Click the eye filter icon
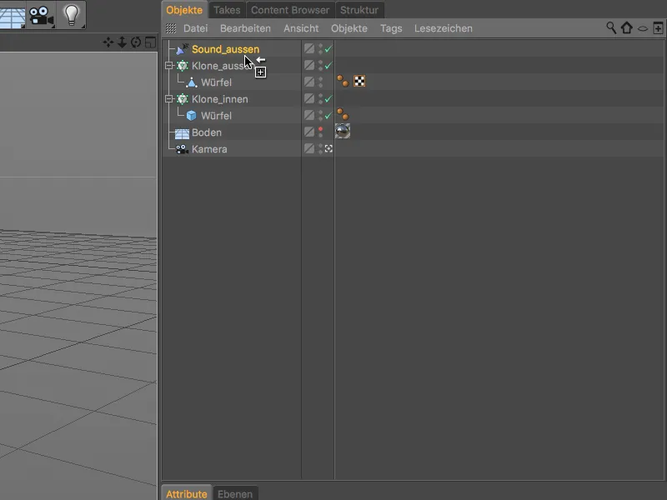 643,28
